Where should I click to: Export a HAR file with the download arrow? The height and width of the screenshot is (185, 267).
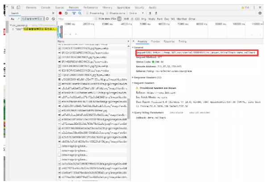[156, 13]
